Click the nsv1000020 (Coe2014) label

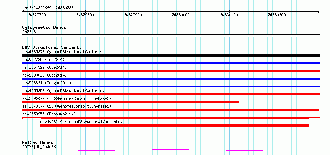44,75
